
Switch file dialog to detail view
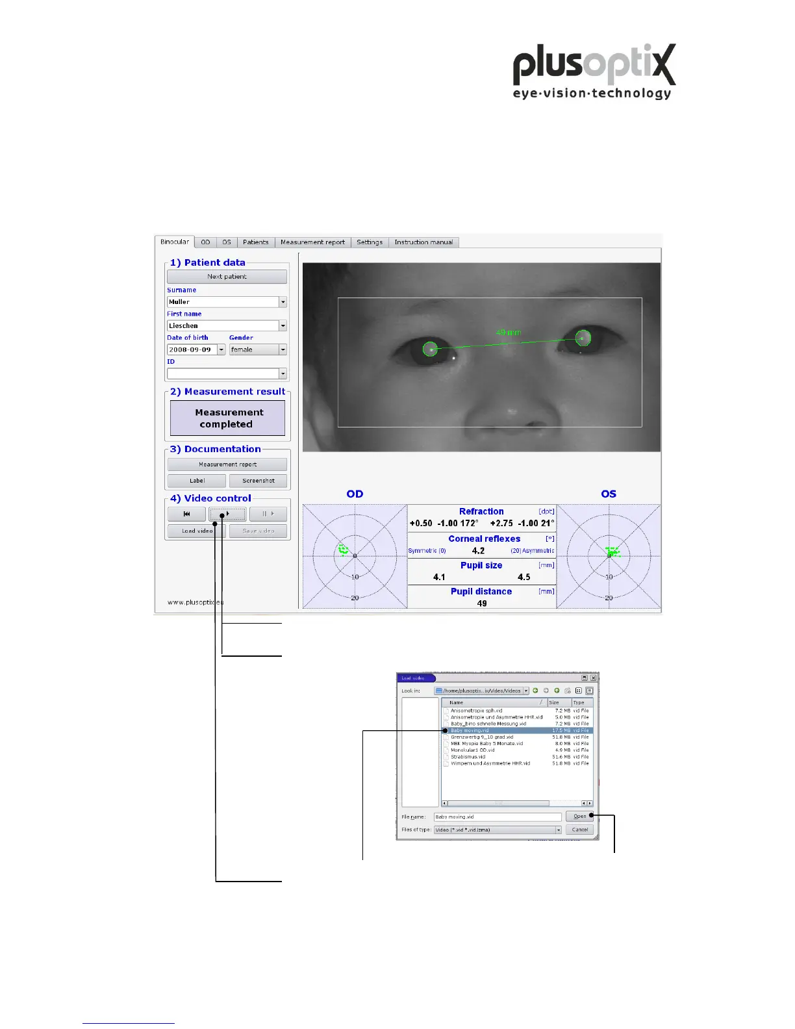589,691
